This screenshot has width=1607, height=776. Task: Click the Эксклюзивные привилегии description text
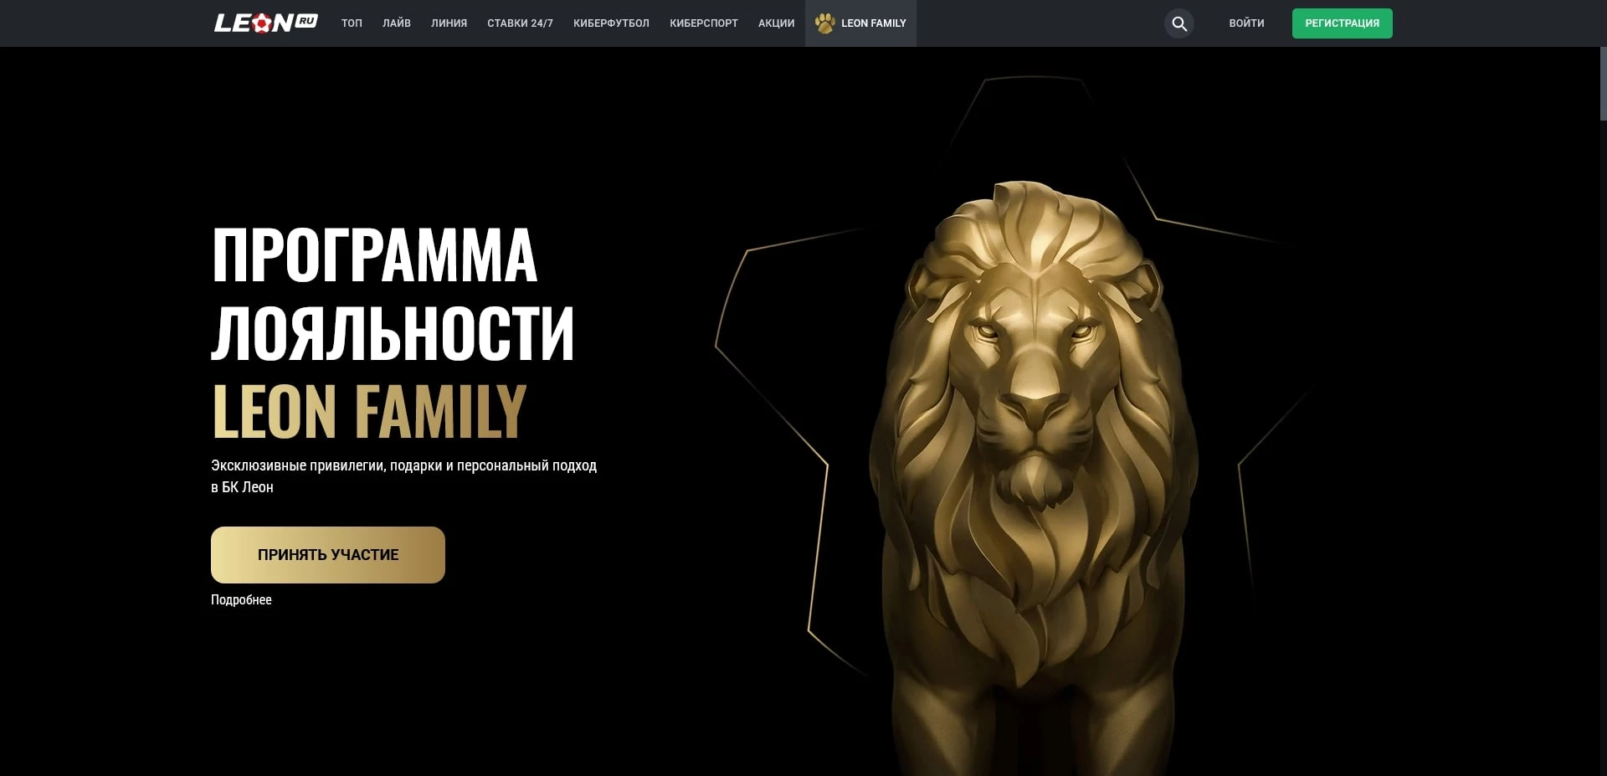pyautogui.click(x=403, y=476)
